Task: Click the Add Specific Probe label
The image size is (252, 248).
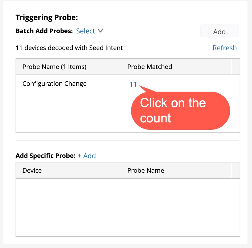Action: pos(46,156)
